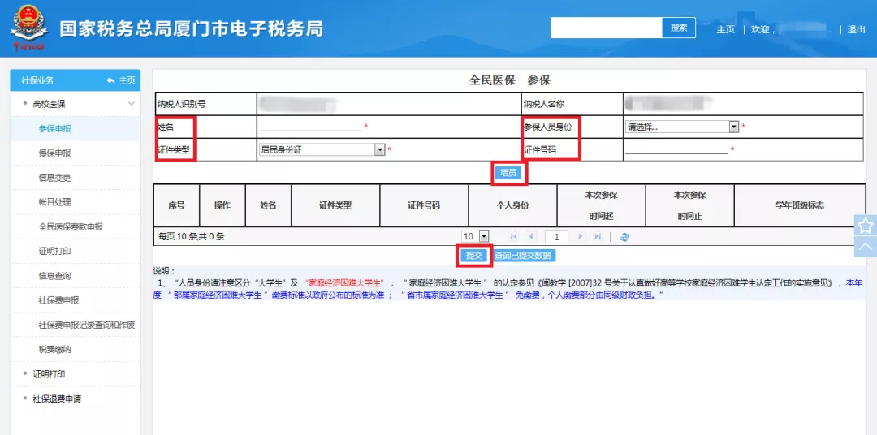
Task: Click the page number input field
Action: [x=556, y=236]
